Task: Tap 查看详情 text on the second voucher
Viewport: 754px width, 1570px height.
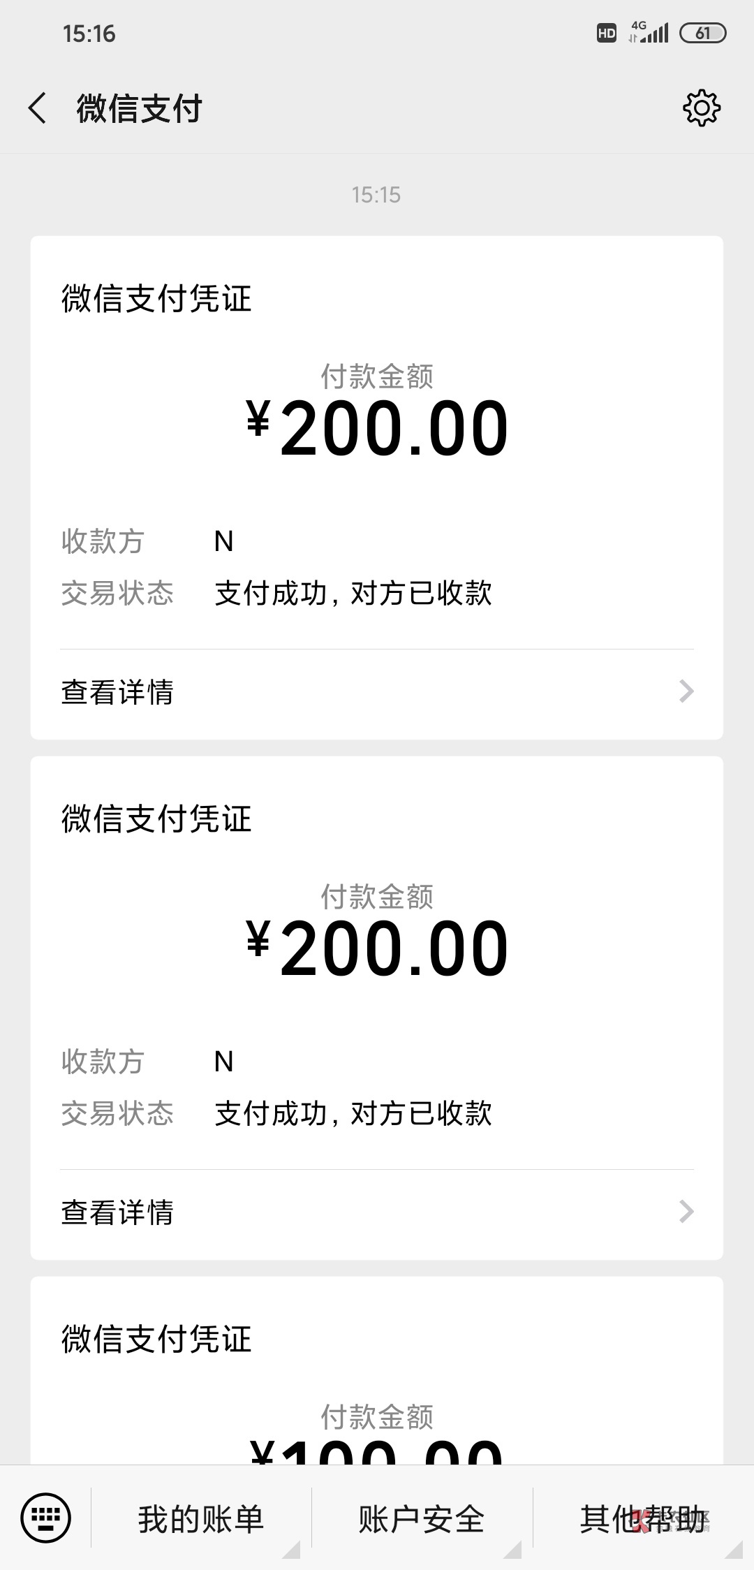Action: (x=117, y=1212)
